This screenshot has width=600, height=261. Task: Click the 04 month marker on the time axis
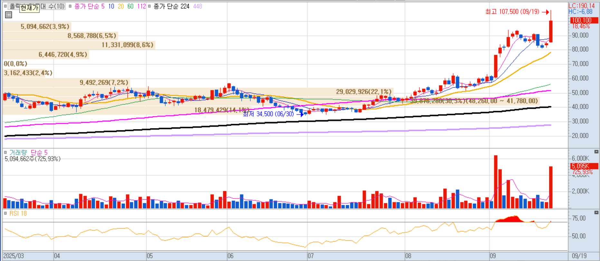click(57, 256)
